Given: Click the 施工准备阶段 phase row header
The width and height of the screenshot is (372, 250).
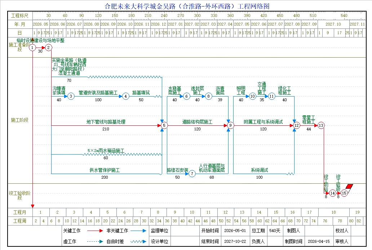Looking at the screenshot, I should [20, 47].
